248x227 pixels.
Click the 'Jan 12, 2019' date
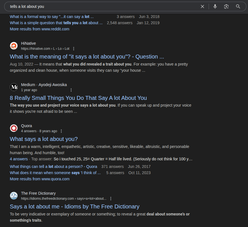(x=148, y=23)
